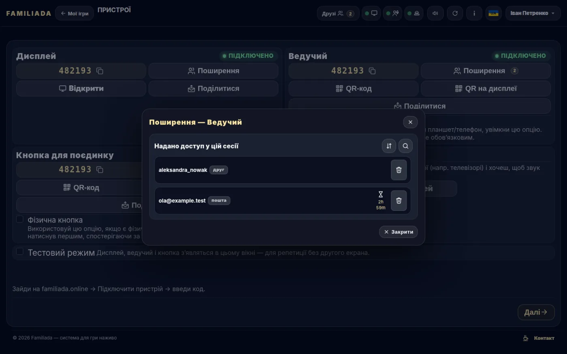Screen dimensions: 567x354
Task: Enable the Тестовий режим checkbox
Action: tap(19, 252)
